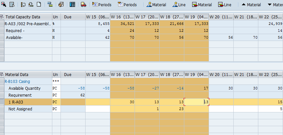Viewport: 283px width, 135px height.
Task: Click the select cursor tool icon
Action: pos(4,5)
